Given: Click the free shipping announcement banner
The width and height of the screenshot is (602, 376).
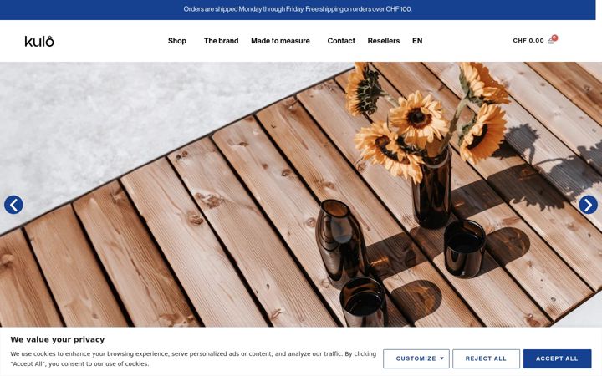Looking at the screenshot, I should pyautogui.click(x=298, y=9).
